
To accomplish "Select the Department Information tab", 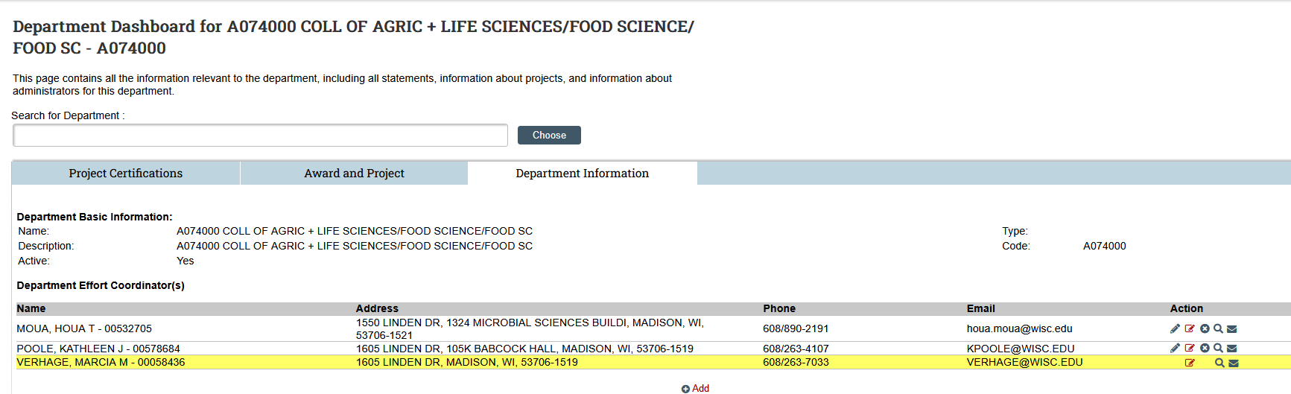I will click(582, 174).
